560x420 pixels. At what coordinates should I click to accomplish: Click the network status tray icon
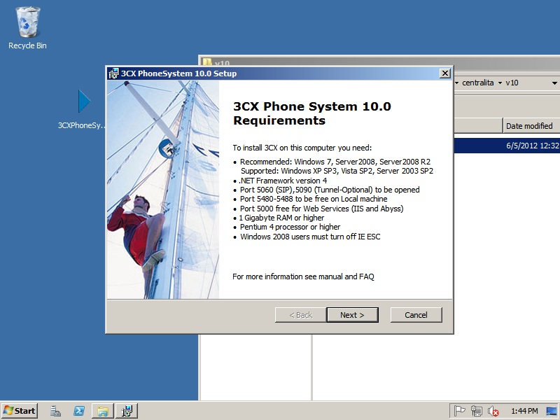(x=477, y=411)
